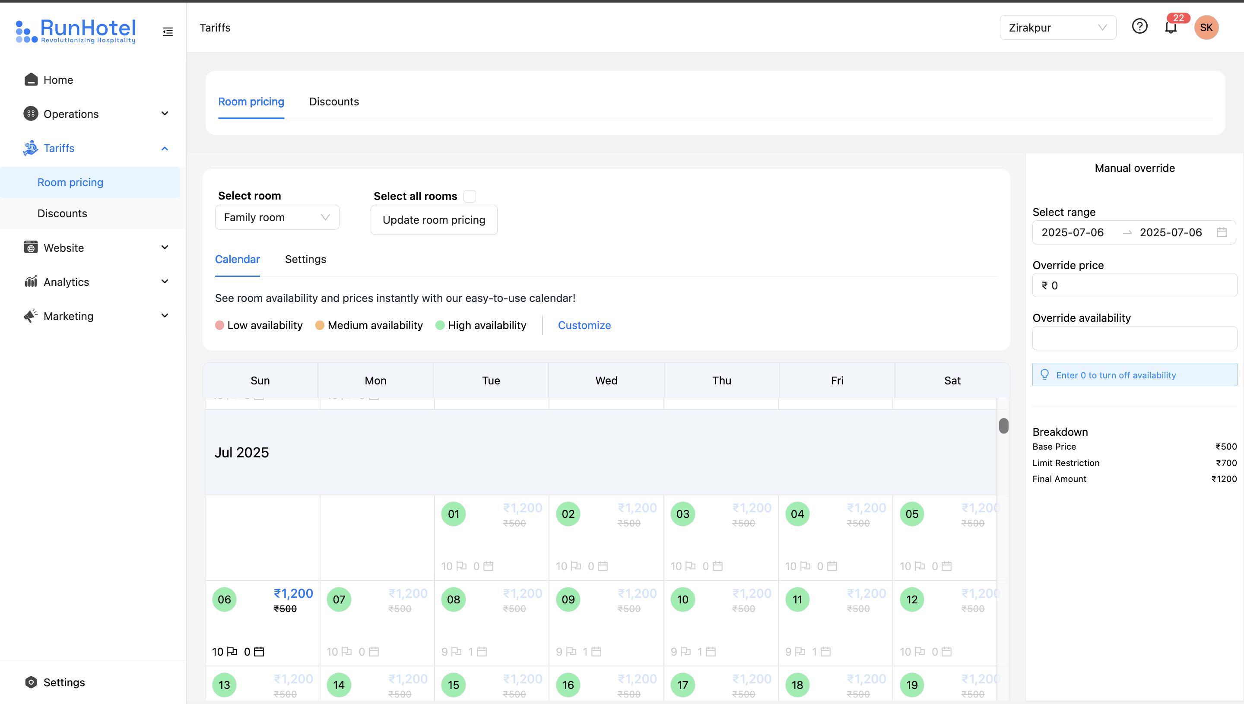Click the Tariffs page title in header
Viewport: 1244px width, 704px height.
click(x=215, y=28)
